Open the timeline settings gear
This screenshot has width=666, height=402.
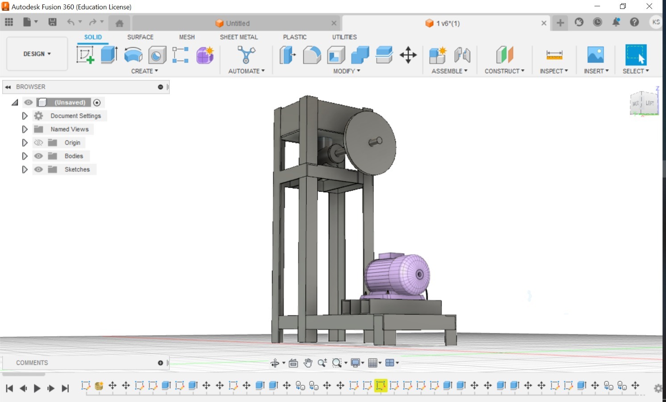pos(658,389)
